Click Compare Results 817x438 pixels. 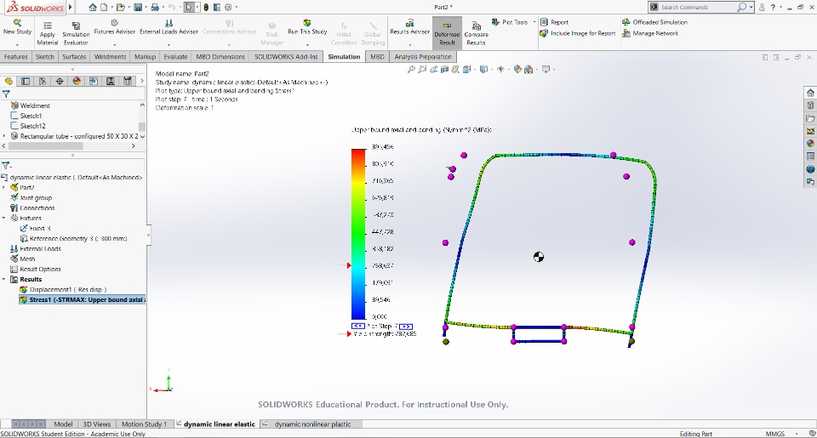click(x=476, y=34)
